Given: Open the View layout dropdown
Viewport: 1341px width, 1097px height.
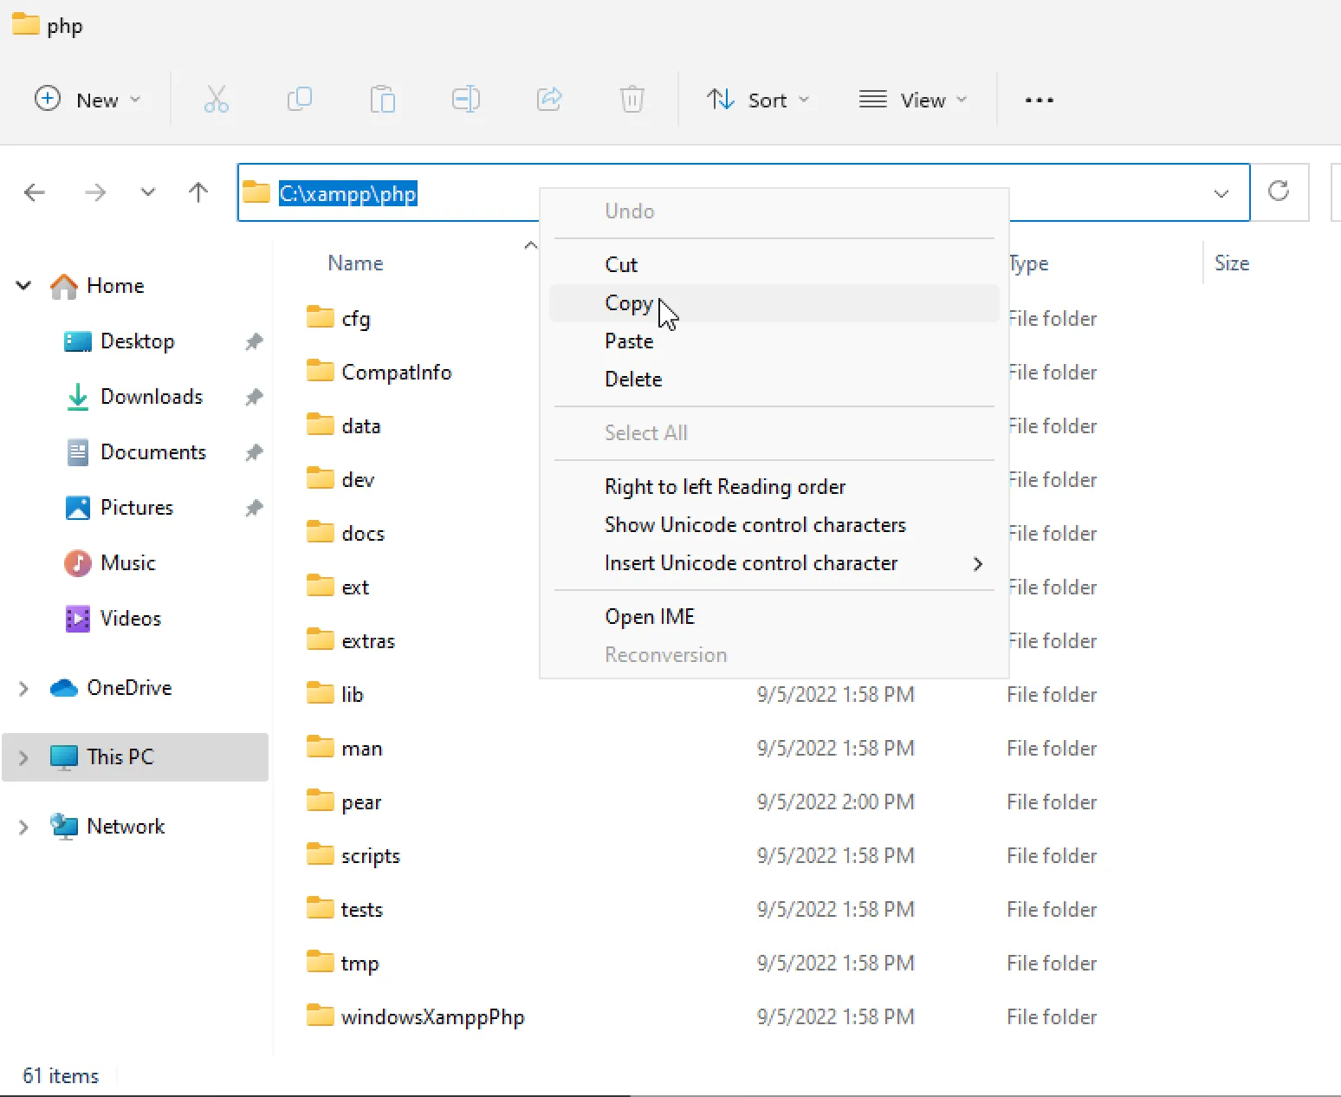Looking at the screenshot, I should click(912, 100).
